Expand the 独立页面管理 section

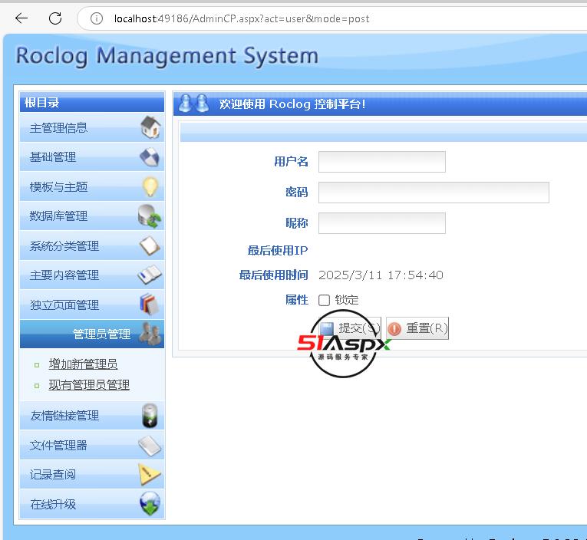click(92, 305)
